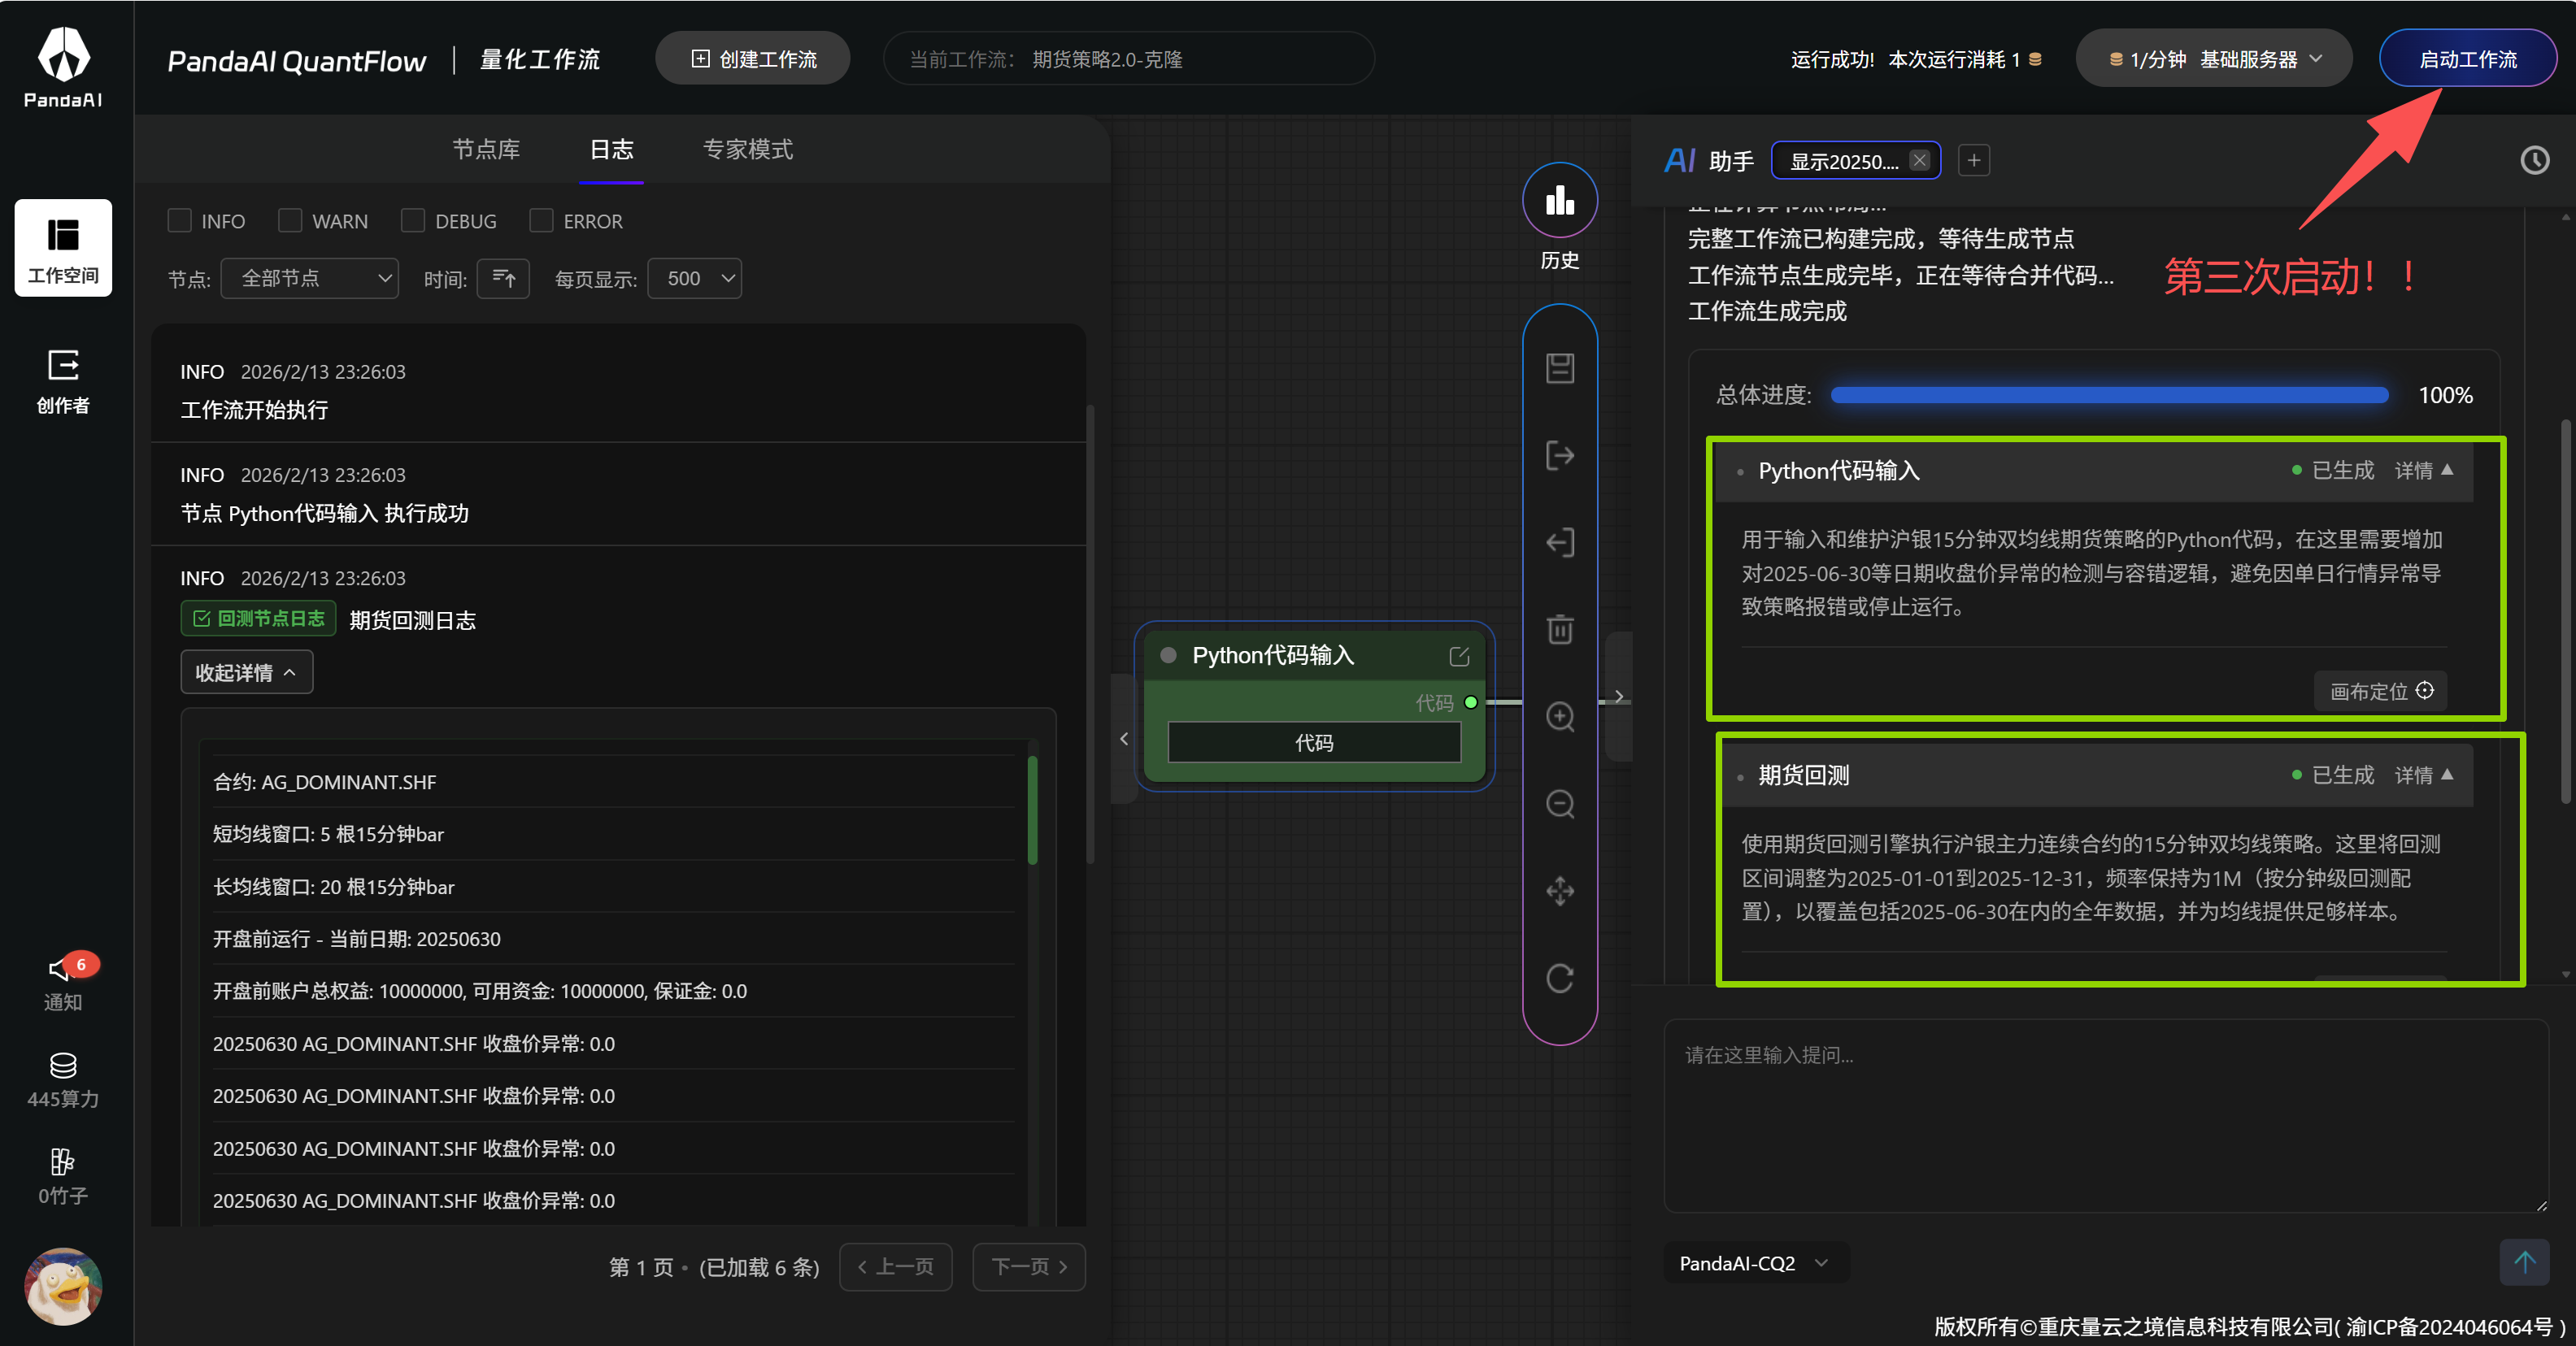The image size is (2576, 1346).
Task: Click the import arrow icon in canvas toolbar
Action: pyautogui.click(x=1560, y=543)
